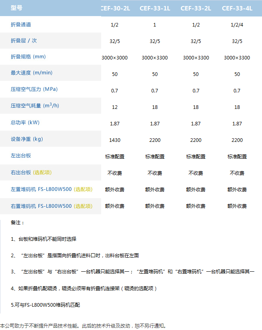Select 不收费 under CEF-33-1L
The width and height of the screenshot is (262, 330).
155,173
